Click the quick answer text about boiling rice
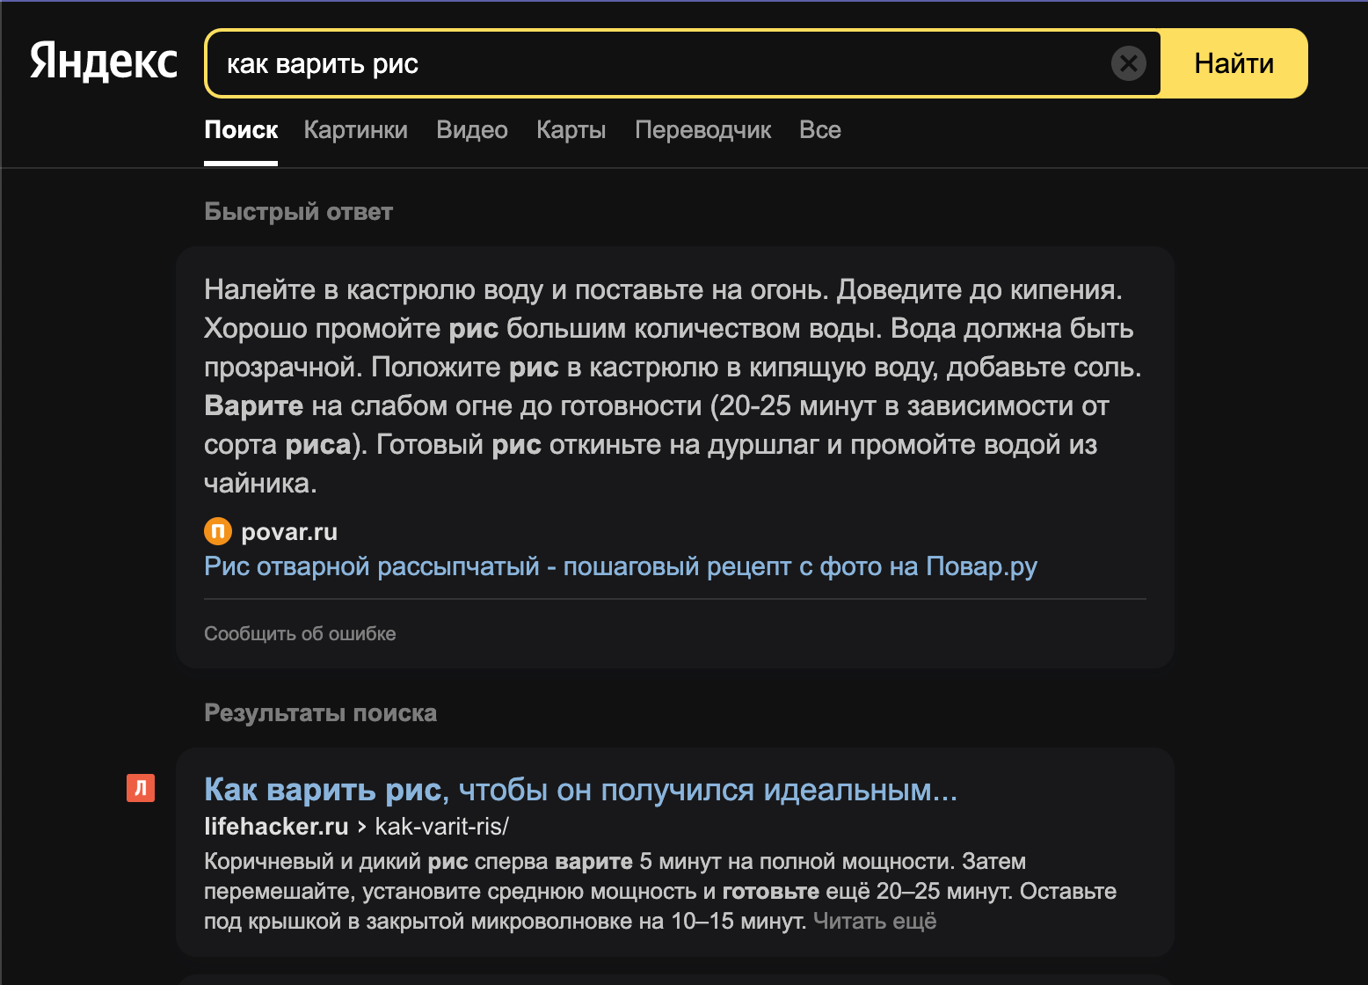Screen dimensions: 1368x985 673,386
